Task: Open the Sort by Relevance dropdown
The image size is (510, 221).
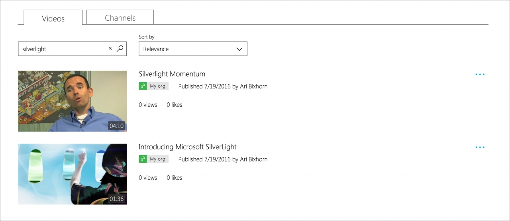Action: point(193,49)
